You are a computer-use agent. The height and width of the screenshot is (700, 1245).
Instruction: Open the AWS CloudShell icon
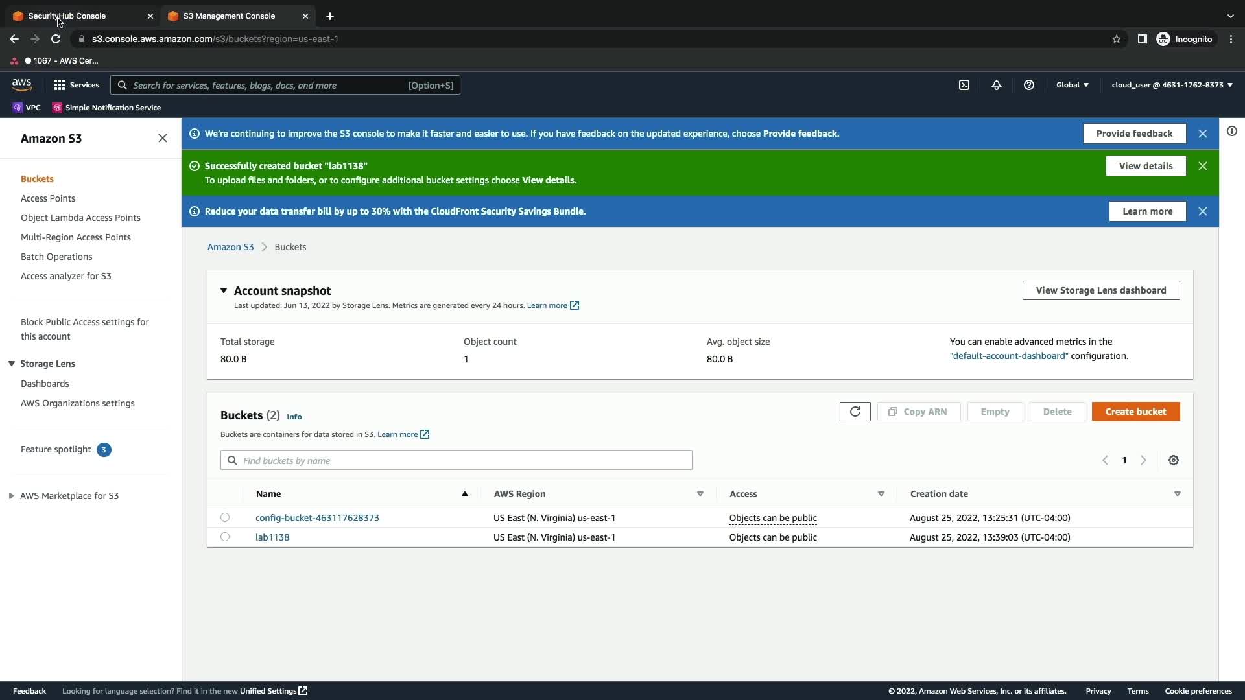[964, 85]
